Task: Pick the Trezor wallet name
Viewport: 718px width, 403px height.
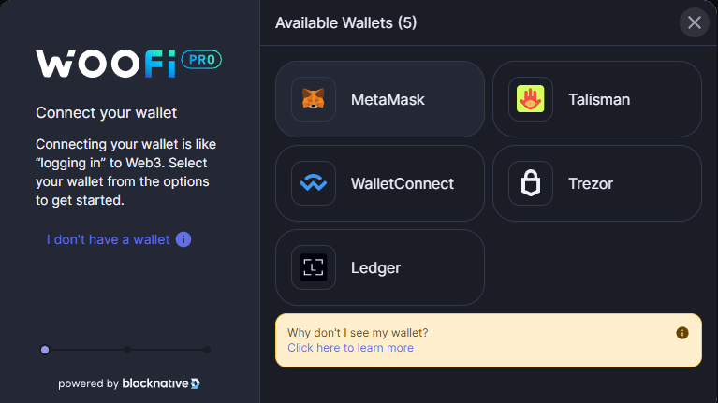Action: click(x=591, y=183)
